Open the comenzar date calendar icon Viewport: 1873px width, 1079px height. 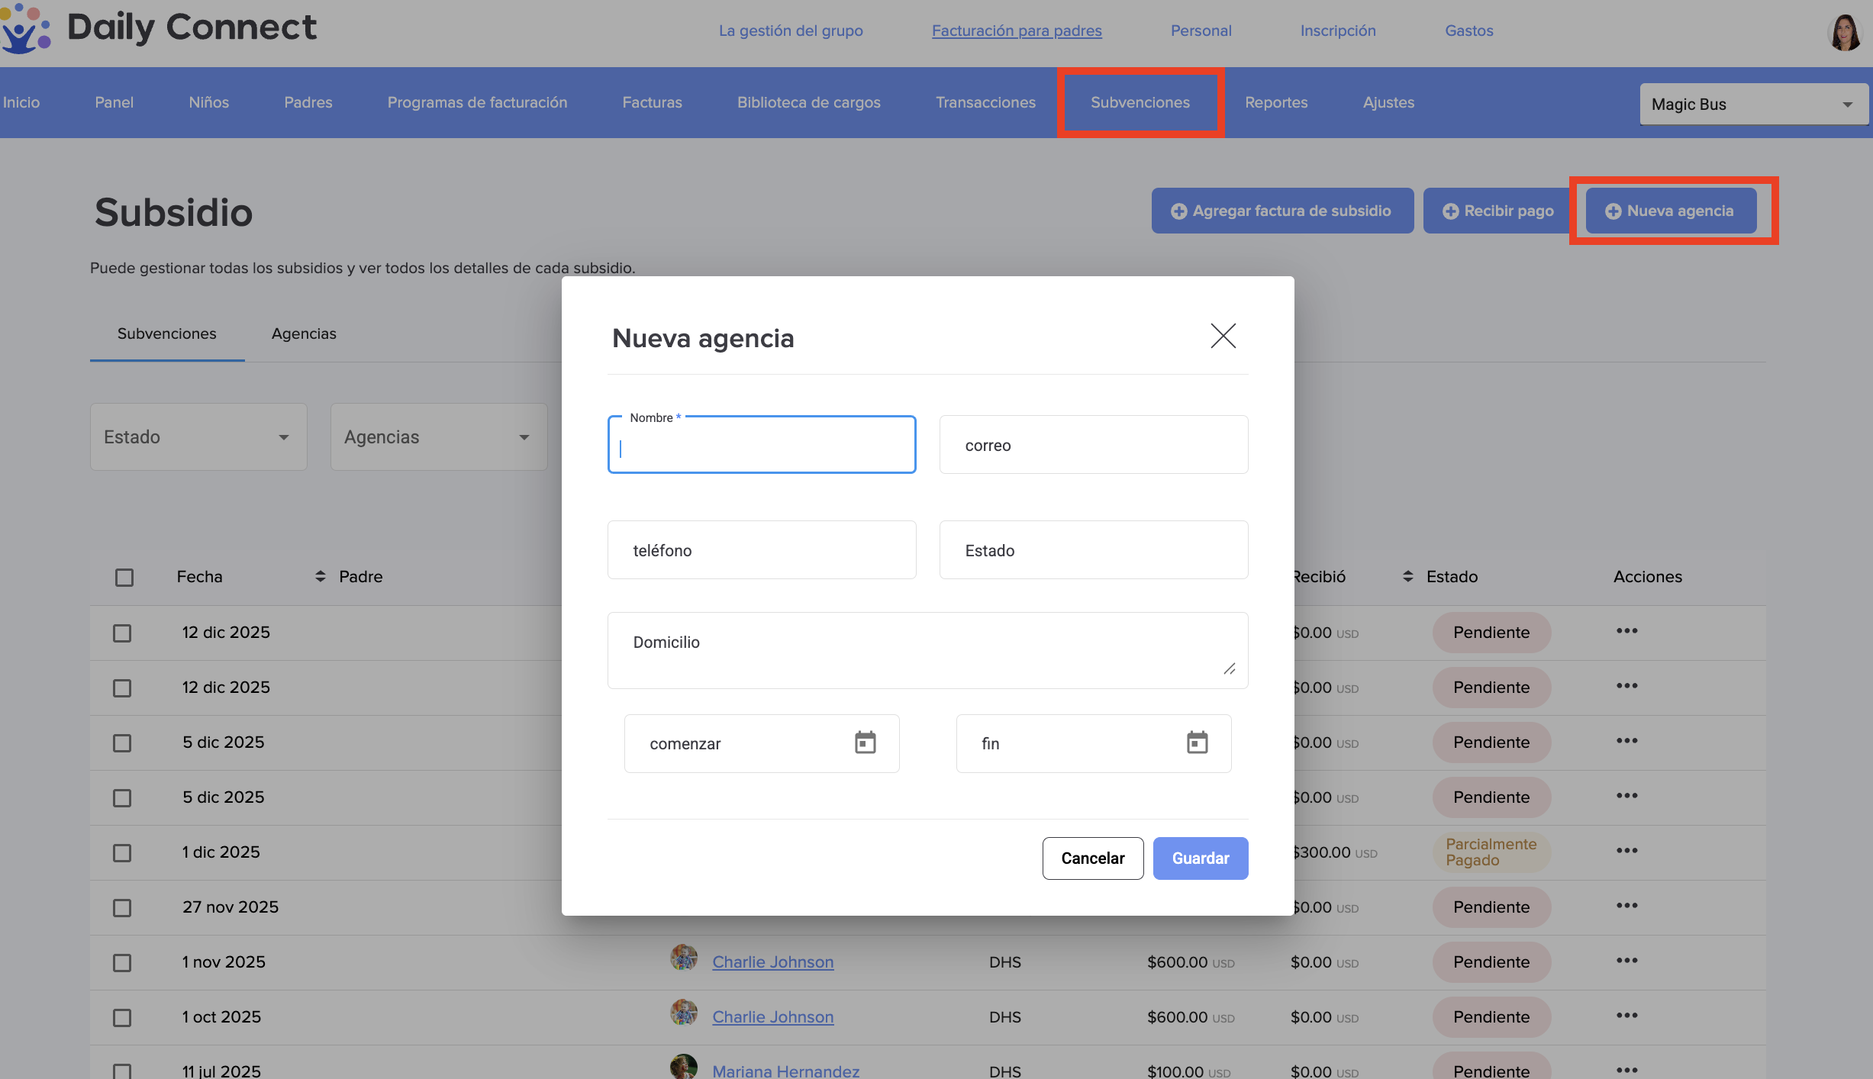coord(865,742)
